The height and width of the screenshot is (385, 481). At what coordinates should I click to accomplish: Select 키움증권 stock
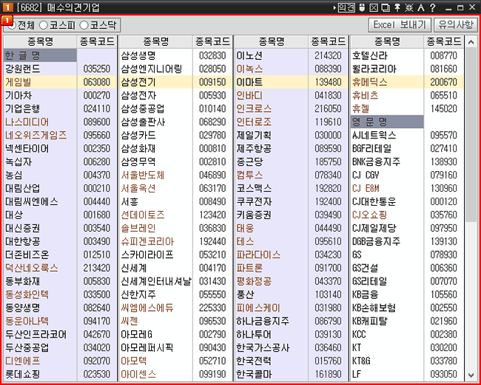[254, 215]
